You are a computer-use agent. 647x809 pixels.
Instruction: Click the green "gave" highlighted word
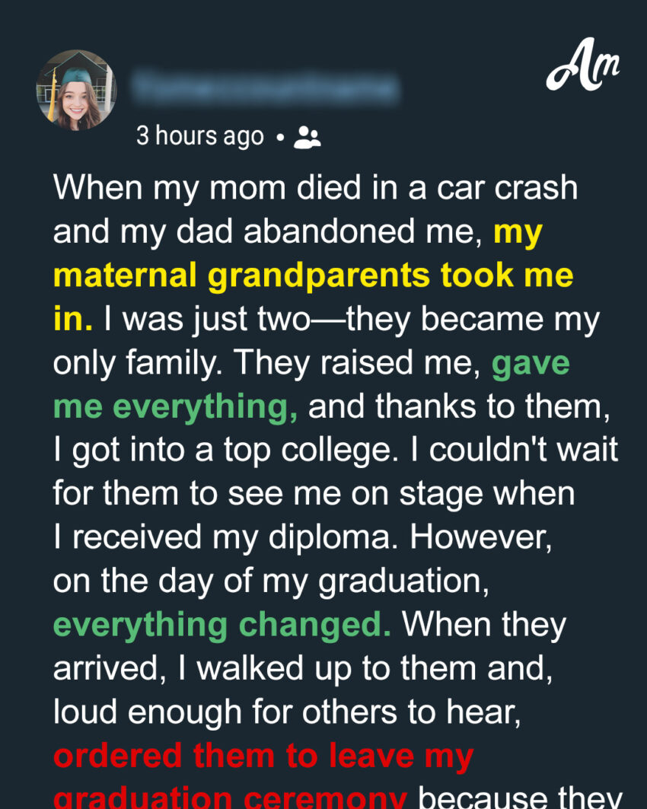pyautogui.click(x=531, y=364)
